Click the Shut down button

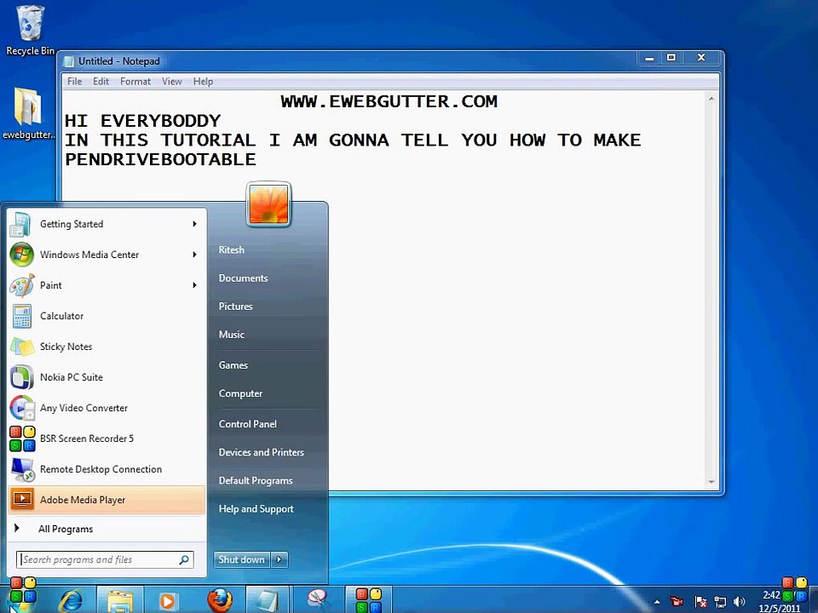click(241, 559)
